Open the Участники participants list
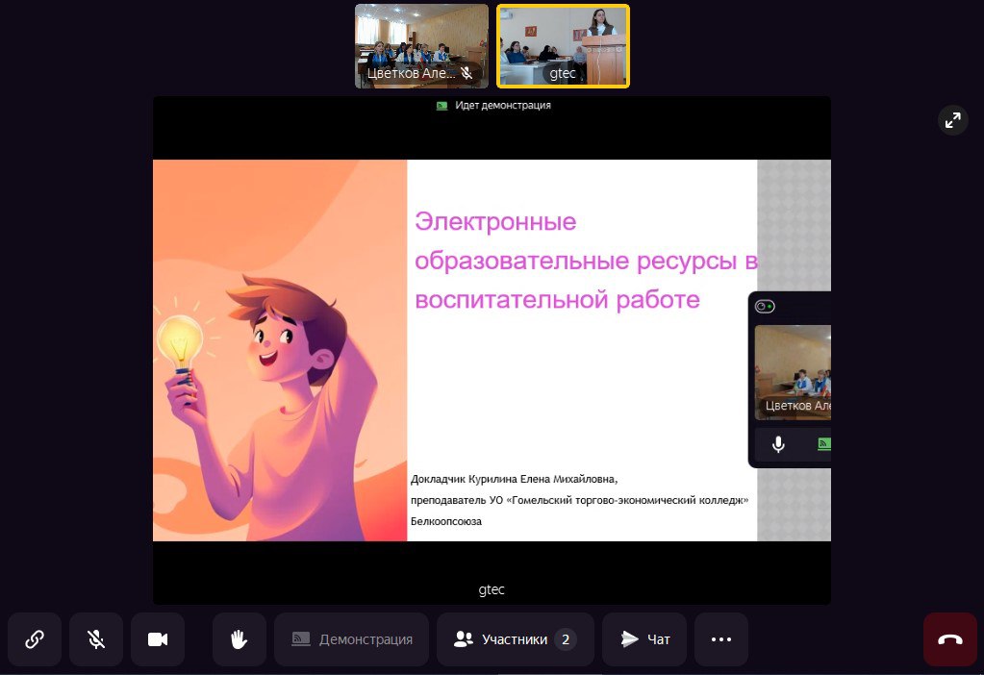Viewport: 984px width, 675px height. point(515,639)
